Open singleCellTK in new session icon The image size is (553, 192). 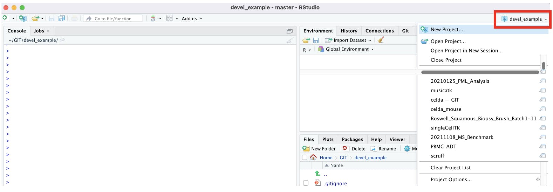[542, 128]
